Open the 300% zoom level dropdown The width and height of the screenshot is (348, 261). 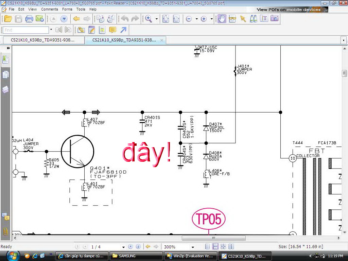193,247
